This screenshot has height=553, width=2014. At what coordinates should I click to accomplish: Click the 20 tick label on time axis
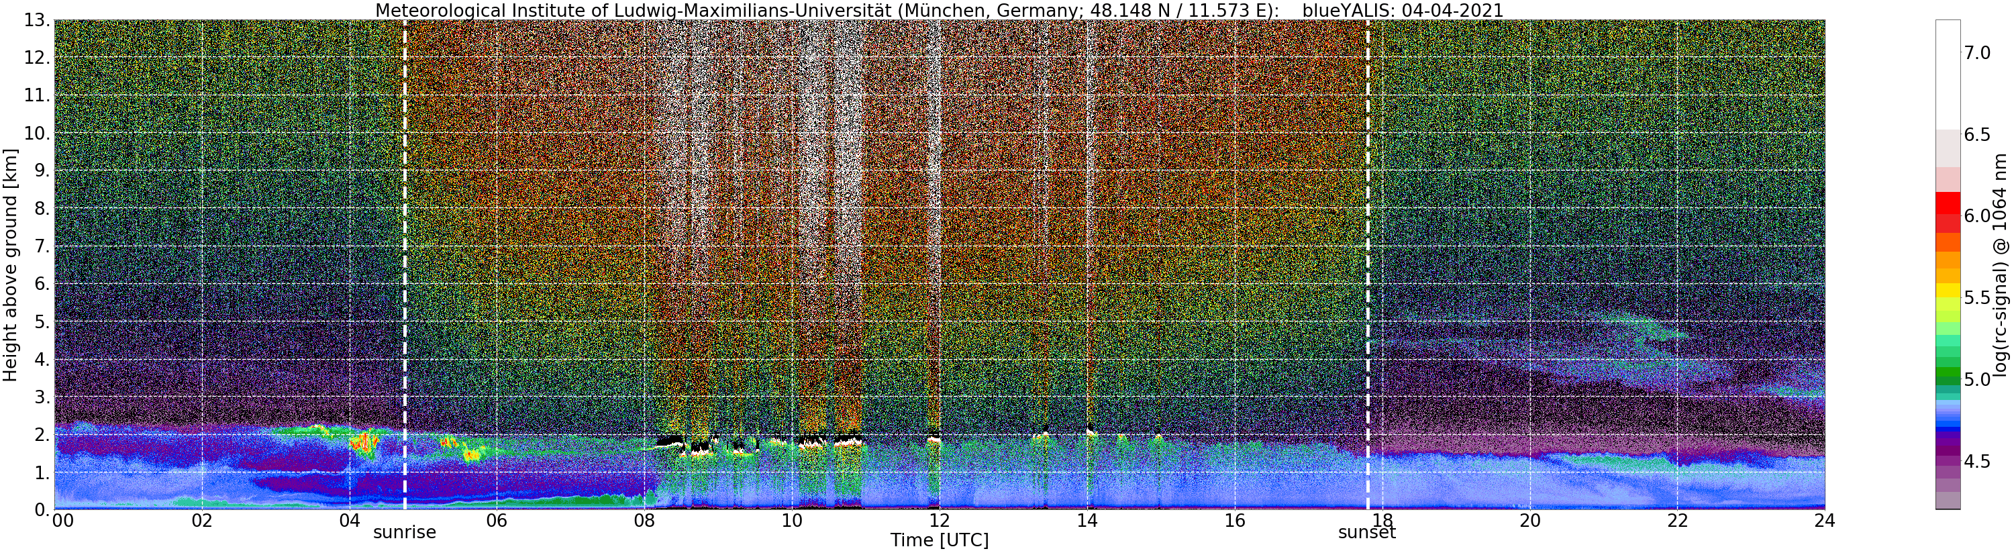(1530, 521)
